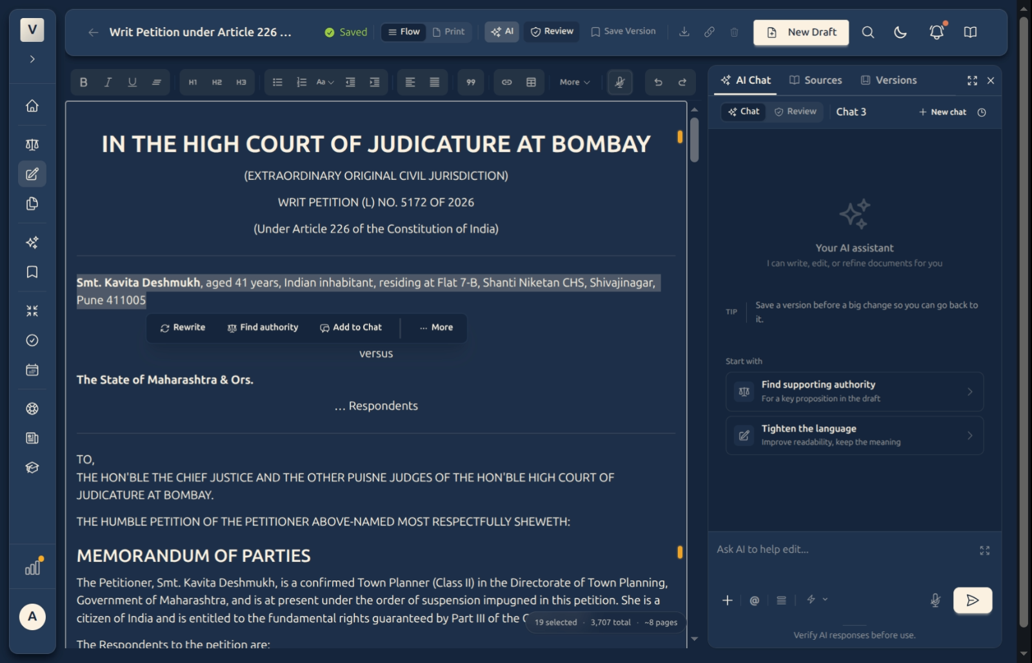This screenshot has height=663, width=1032.
Task: Open the More formatting dropdown
Action: pos(575,82)
